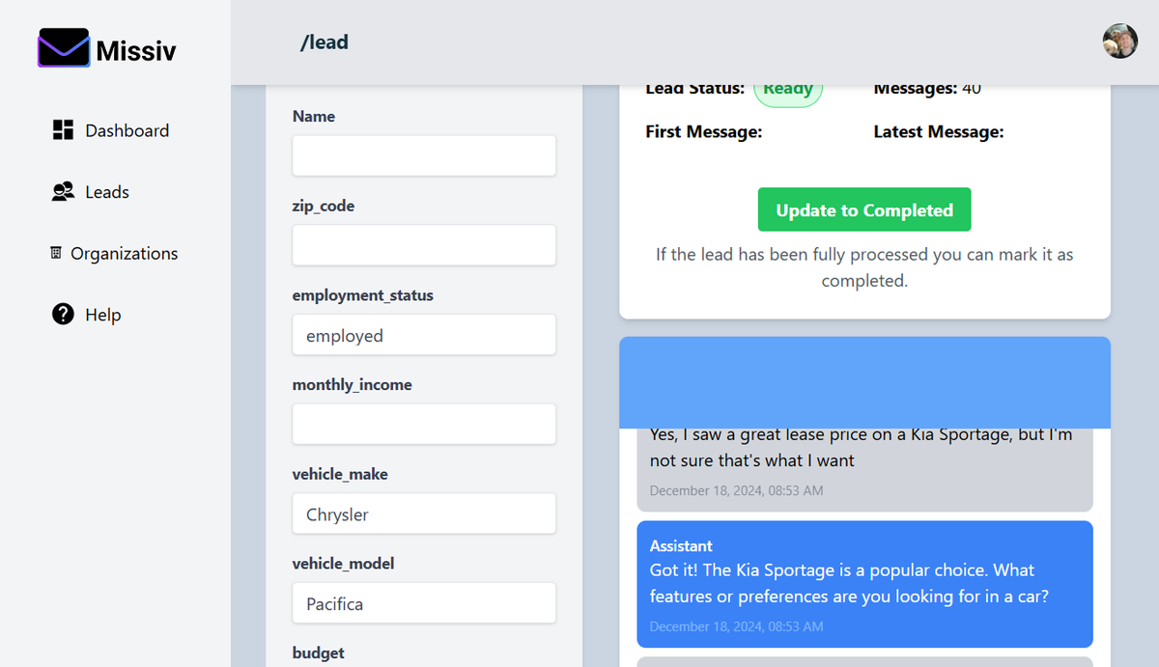1159x667 pixels.
Task: Click the Help question mark icon
Action: click(63, 315)
